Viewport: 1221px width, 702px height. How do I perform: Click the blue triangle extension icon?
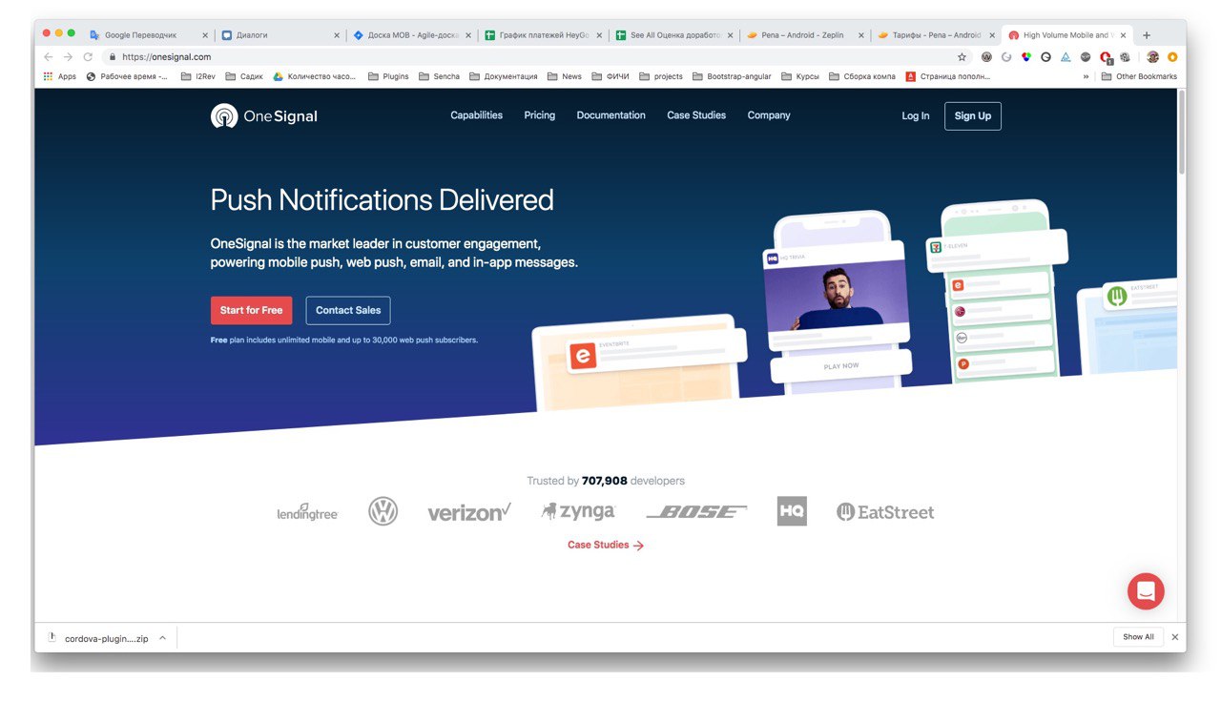pos(1066,57)
